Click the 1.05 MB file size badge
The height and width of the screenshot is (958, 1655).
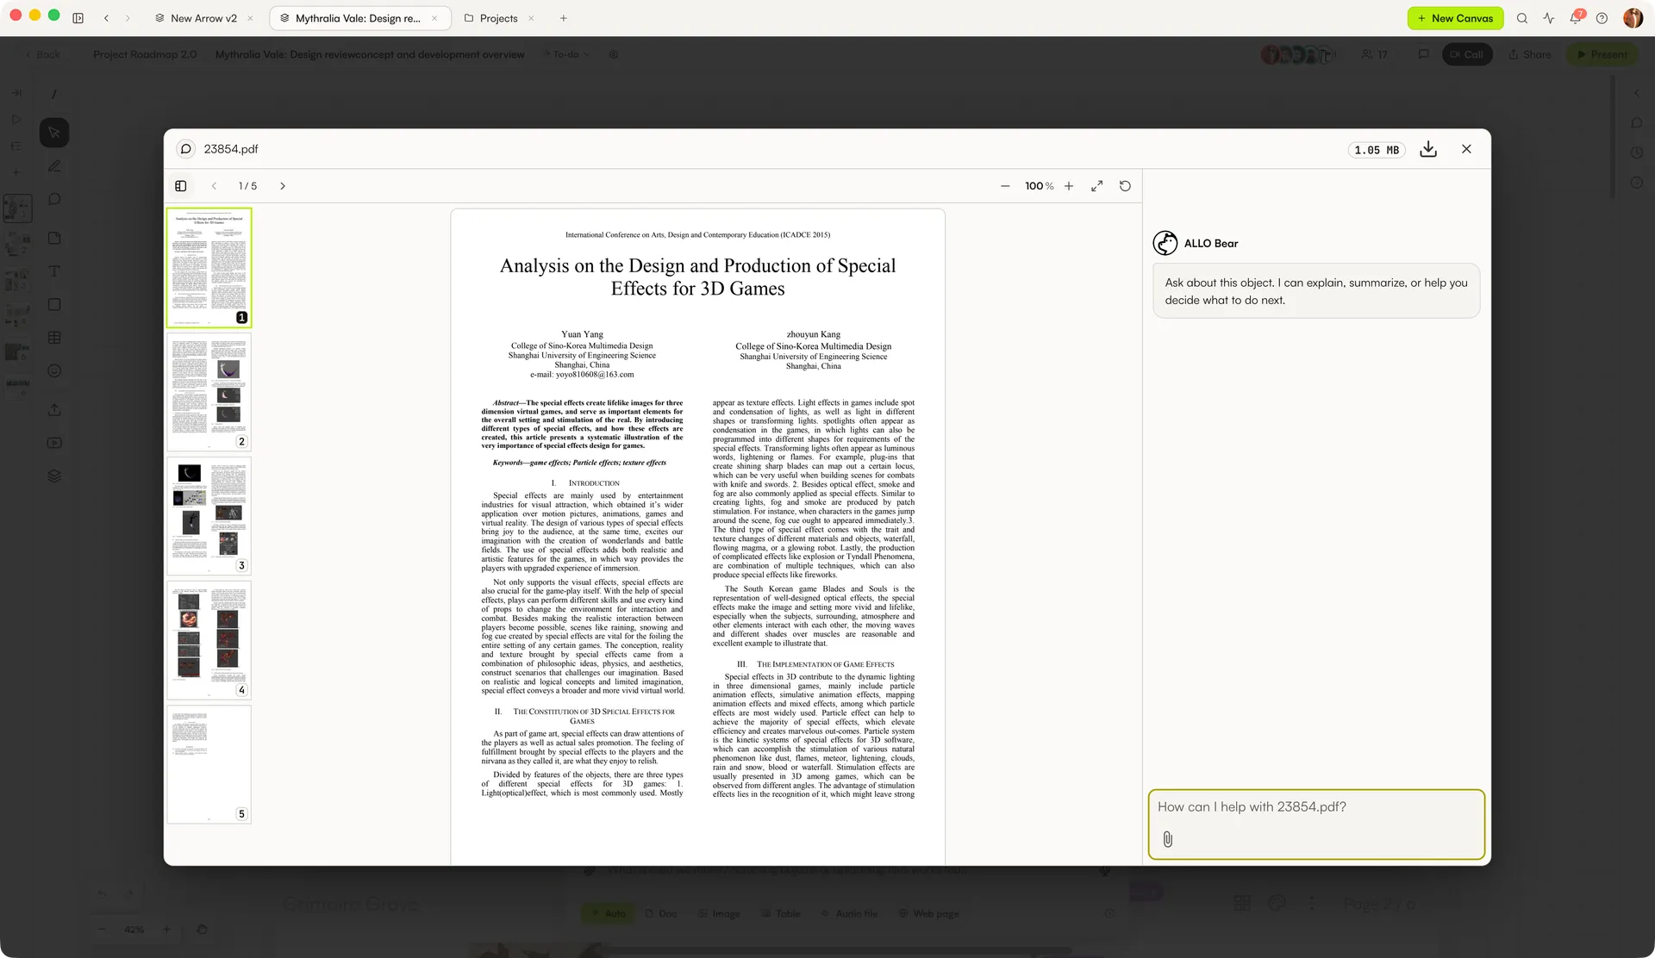pyautogui.click(x=1377, y=150)
